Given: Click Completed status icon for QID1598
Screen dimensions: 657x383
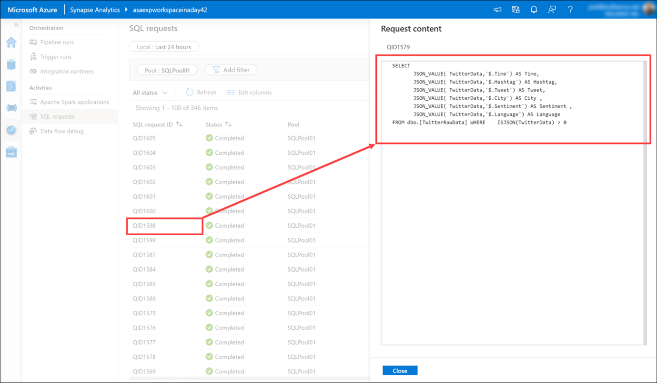Looking at the screenshot, I should 209,226.
